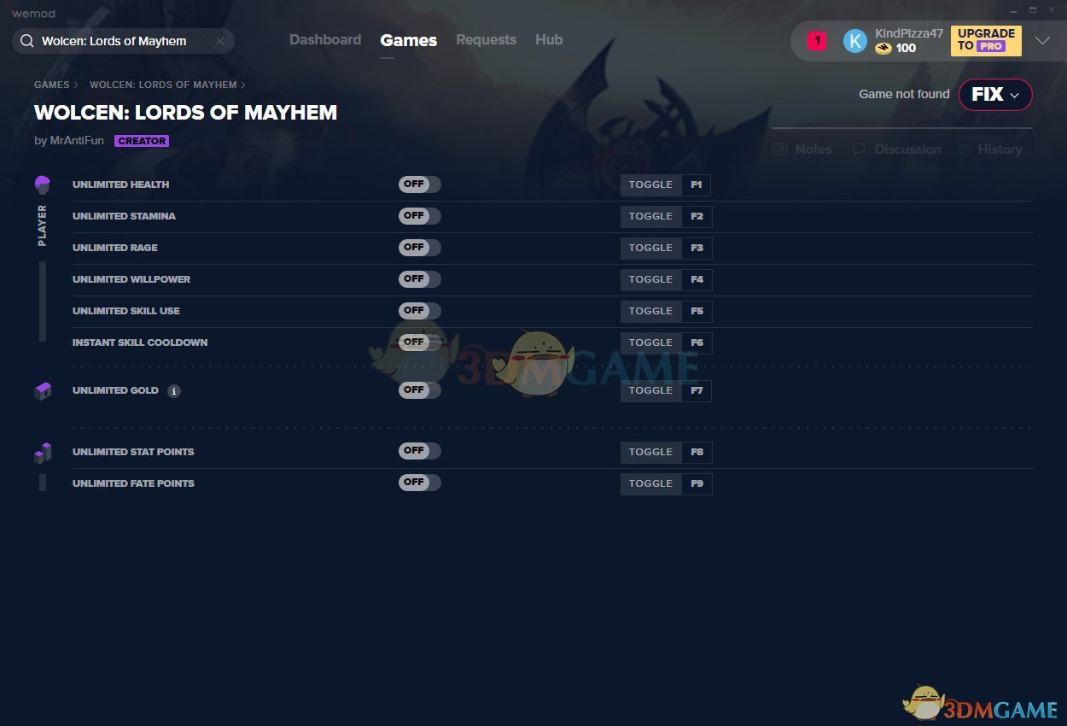
Task: Click the game search input field
Action: [120, 41]
